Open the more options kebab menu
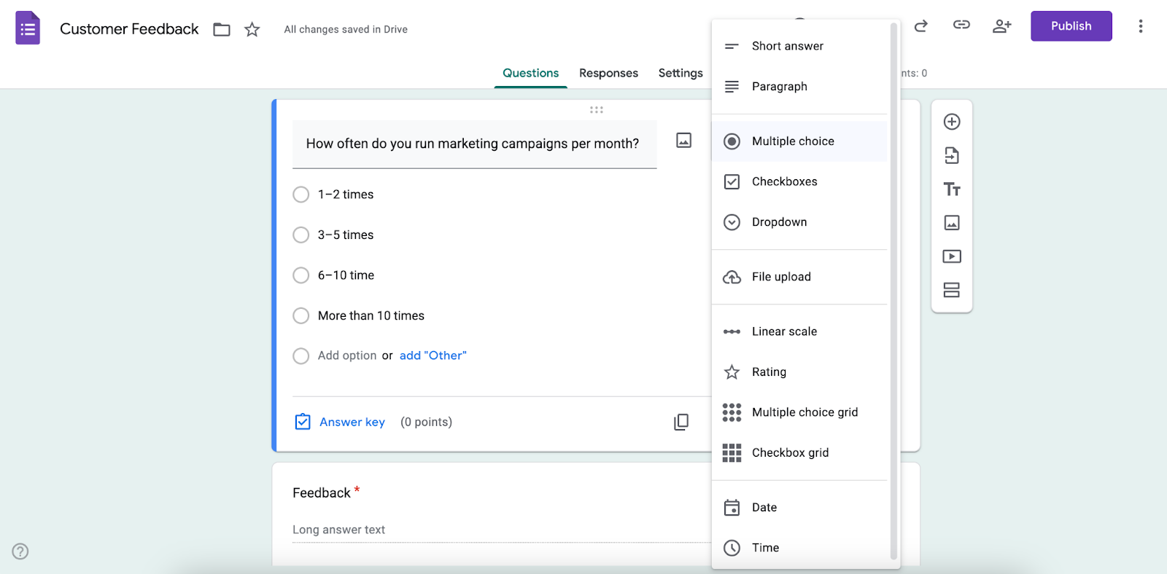Screen dimensions: 1167x574 [1141, 26]
